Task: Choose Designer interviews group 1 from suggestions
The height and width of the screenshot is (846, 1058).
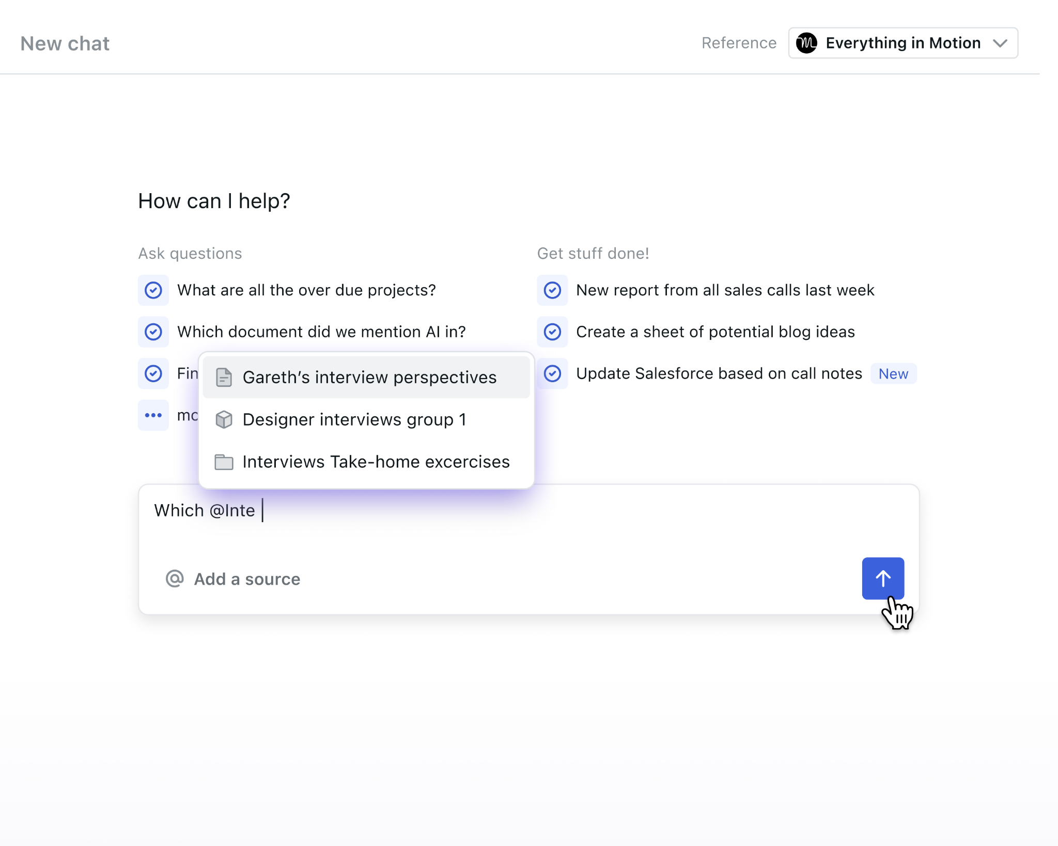Action: click(x=366, y=419)
